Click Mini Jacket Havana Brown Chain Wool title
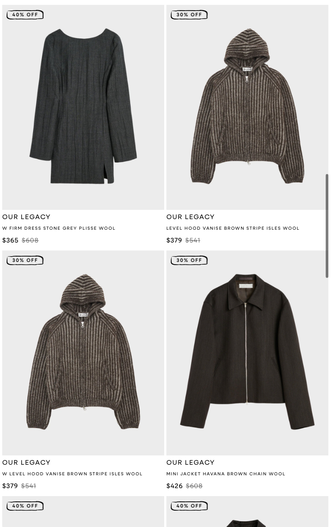The height and width of the screenshot is (527, 331). tap(226, 474)
